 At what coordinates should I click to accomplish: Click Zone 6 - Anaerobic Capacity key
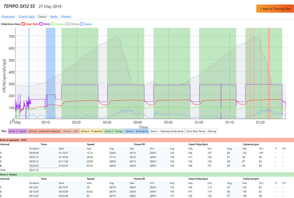tap(44, 131)
